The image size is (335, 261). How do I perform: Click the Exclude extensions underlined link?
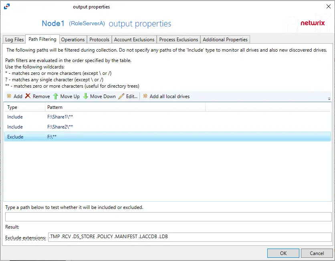(25, 237)
